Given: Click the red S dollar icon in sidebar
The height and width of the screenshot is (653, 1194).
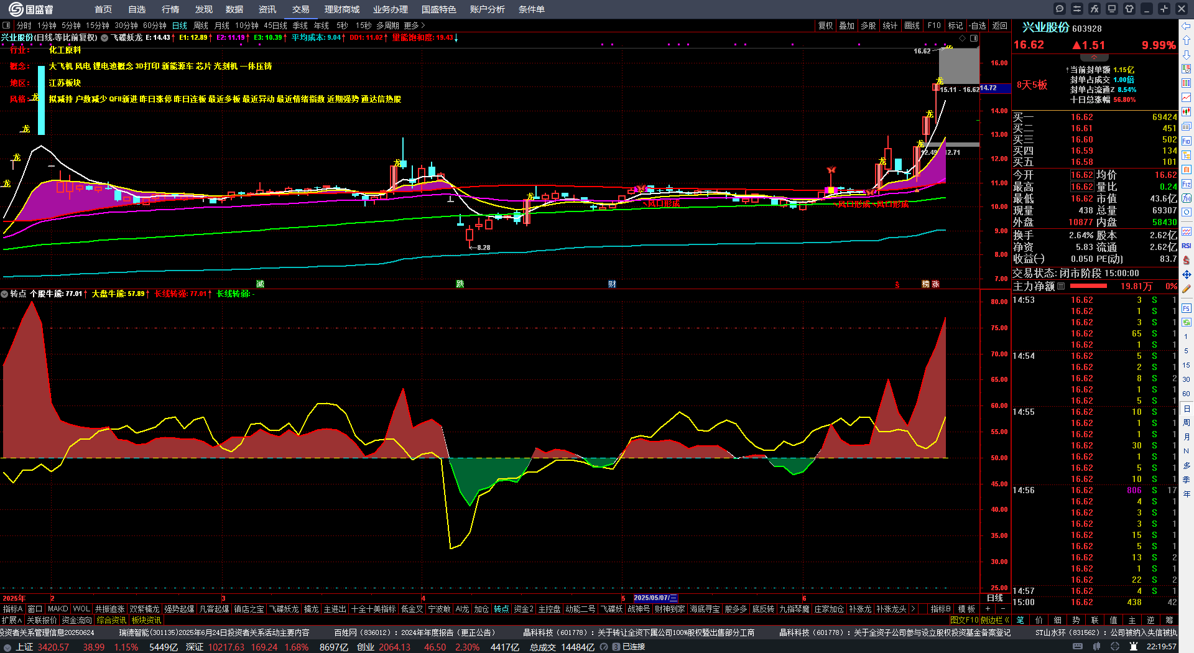Looking at the screenshot, I should click(x=1187, y=260).
